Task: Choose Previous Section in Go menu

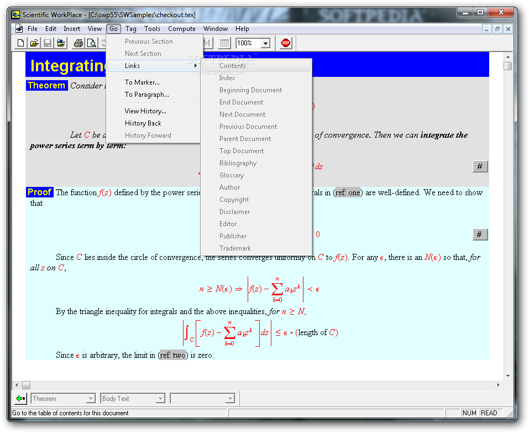Action: click(154, 41)
